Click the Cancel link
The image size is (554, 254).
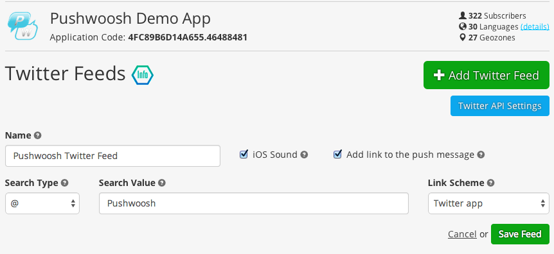coord(462,234)
